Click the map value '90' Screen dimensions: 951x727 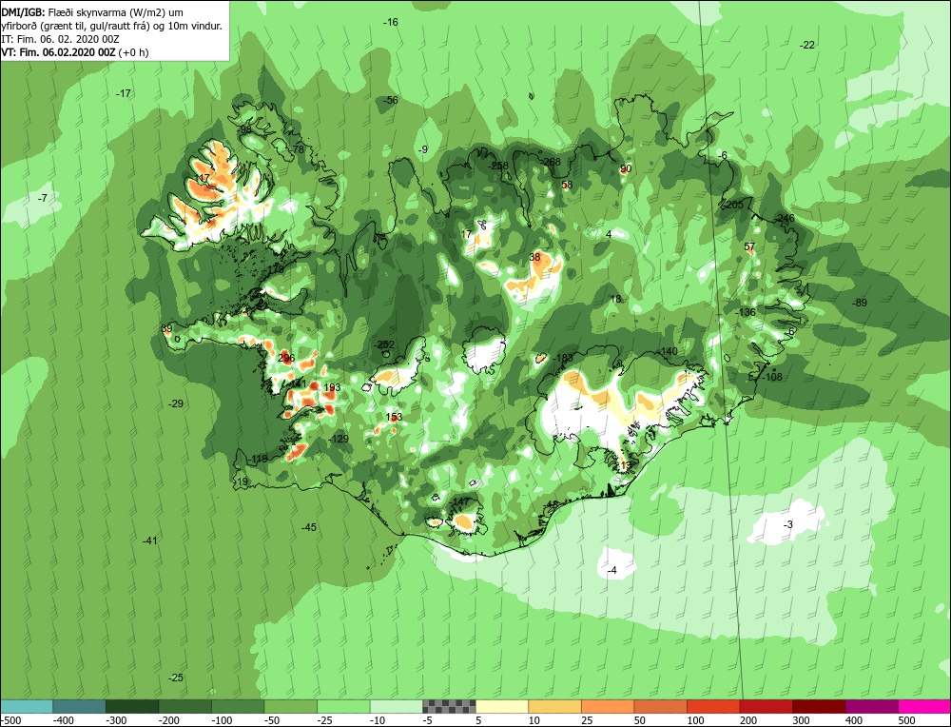tap(626, 168)
